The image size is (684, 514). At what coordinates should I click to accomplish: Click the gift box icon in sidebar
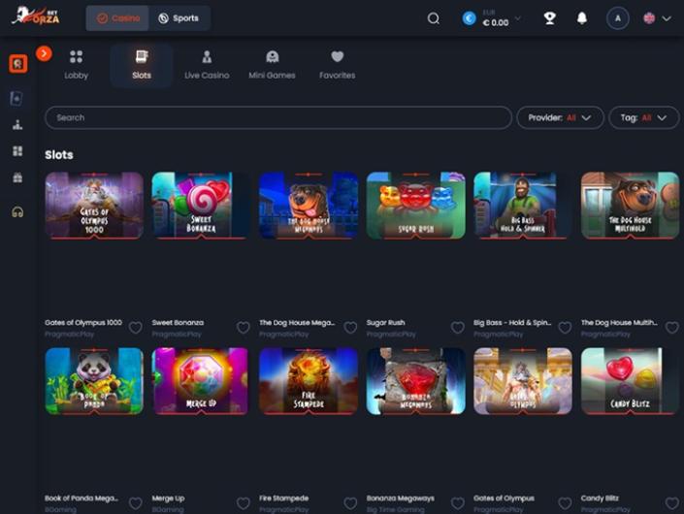pos(17,178)
